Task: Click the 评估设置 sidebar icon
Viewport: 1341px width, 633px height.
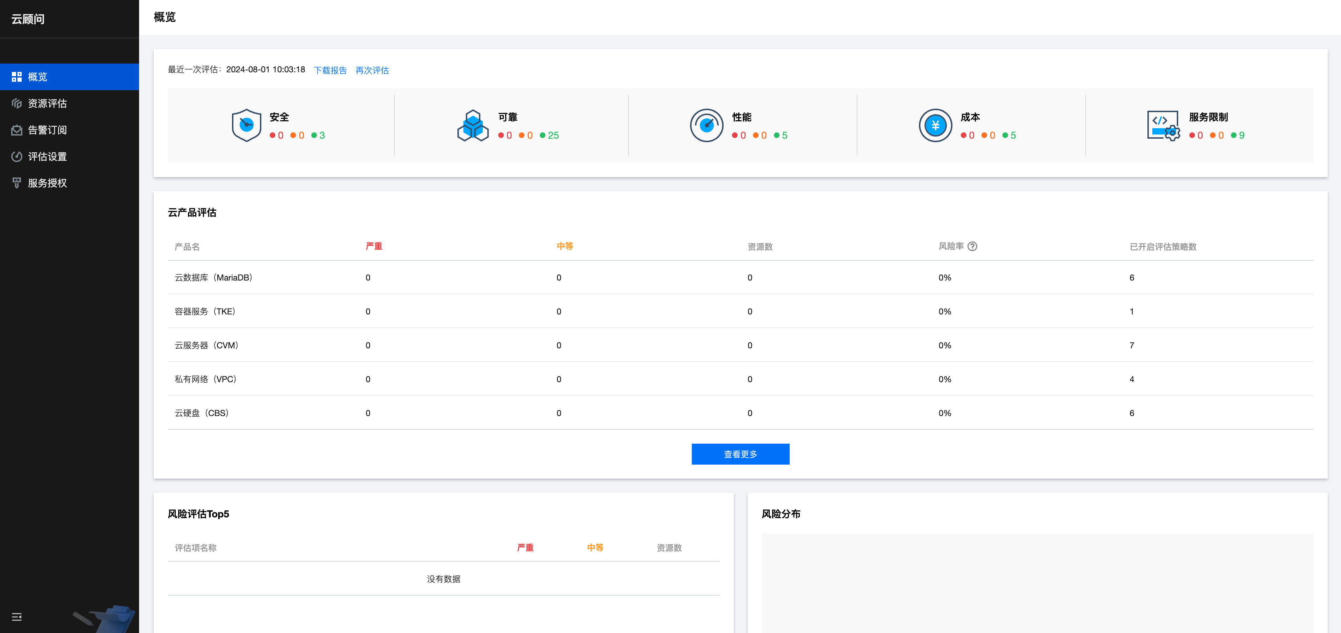Action: [17, 157]
